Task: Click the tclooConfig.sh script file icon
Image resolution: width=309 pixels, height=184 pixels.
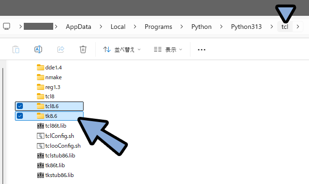Action: click(x=41, y=146)
